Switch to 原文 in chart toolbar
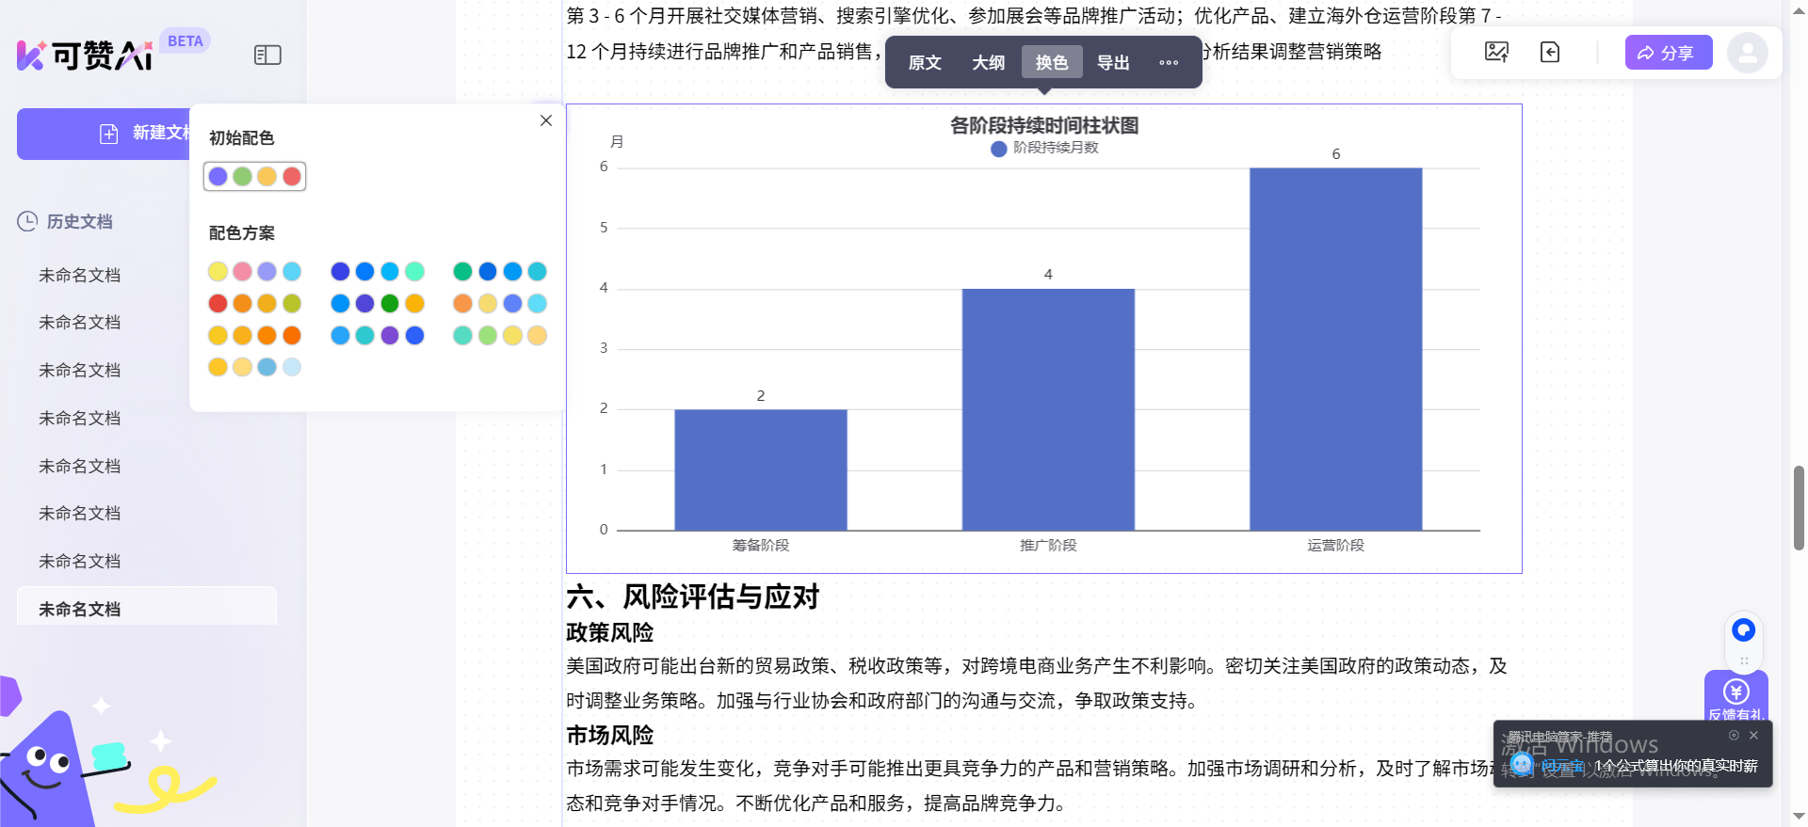 (925, 62)
